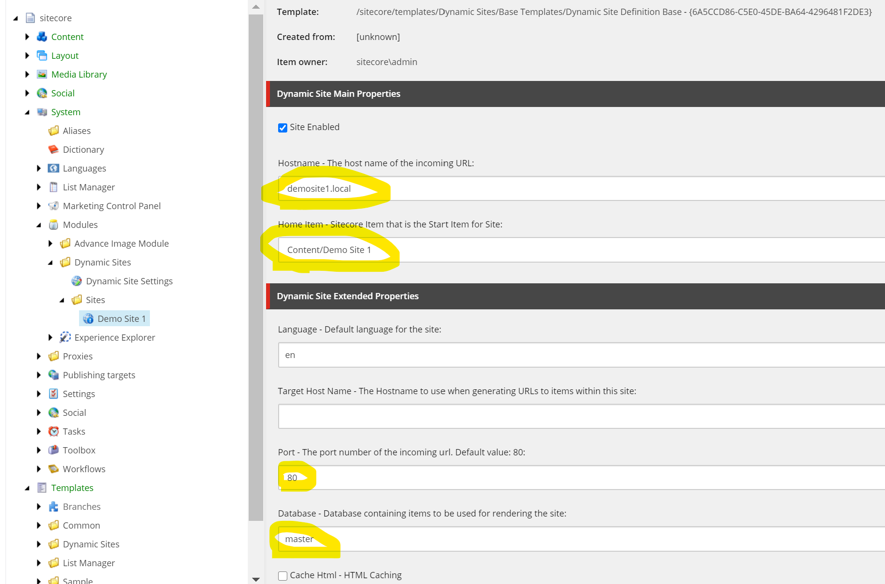The width and height of the screenshot is (885, 584).
Task: Click the Marketing Control Panel icon
Action: (54, 206)
